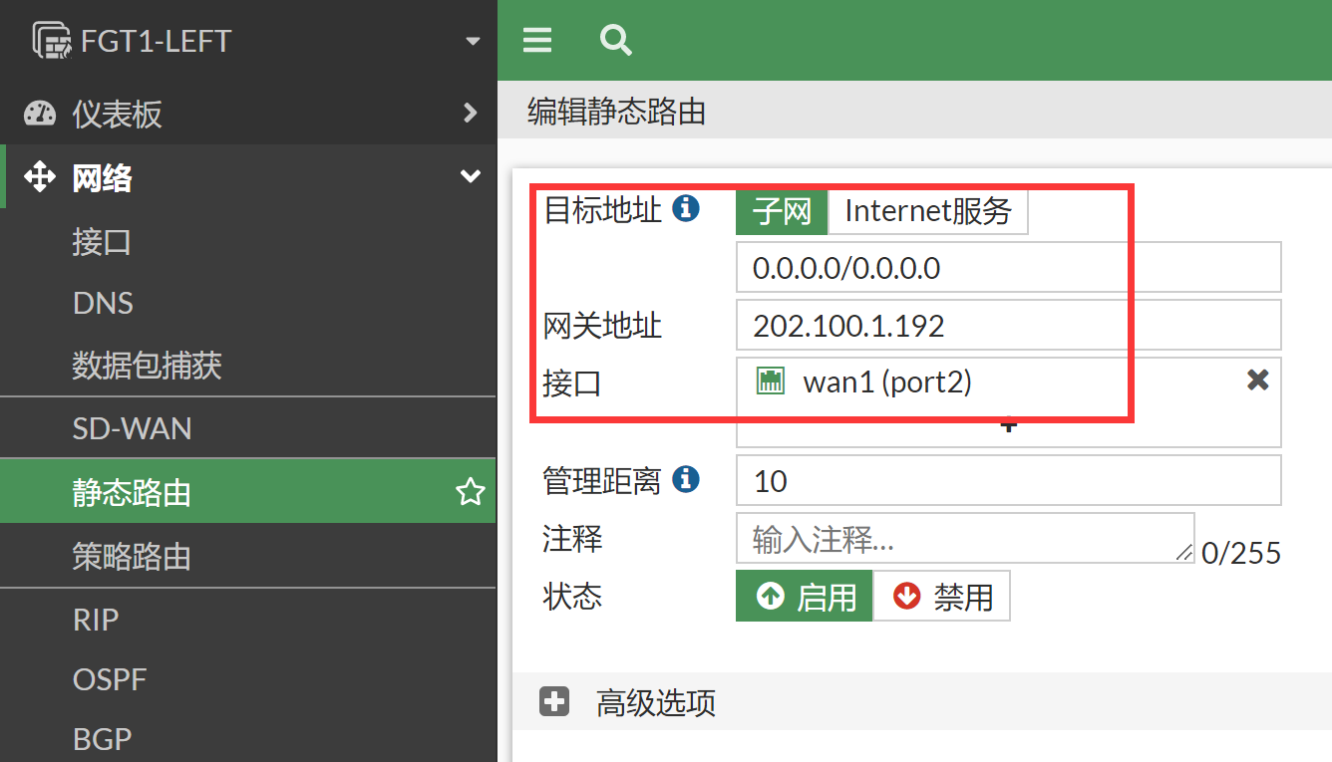Expand the 高级选项 section
1332x762 pixels.
pyautogui.click(x=554, y=702)
